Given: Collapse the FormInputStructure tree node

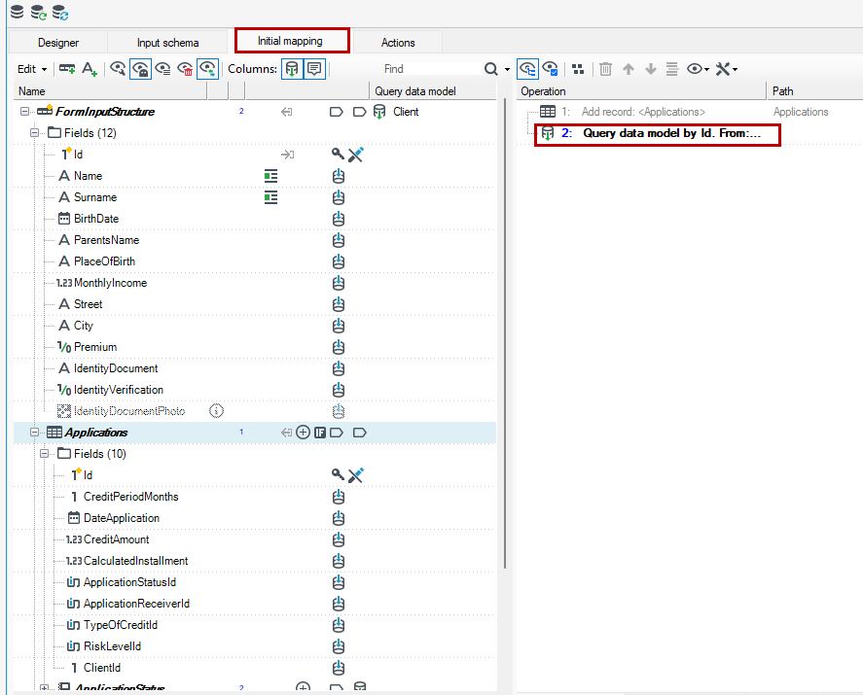Looking at the screenshot, I should coord(24,112).
